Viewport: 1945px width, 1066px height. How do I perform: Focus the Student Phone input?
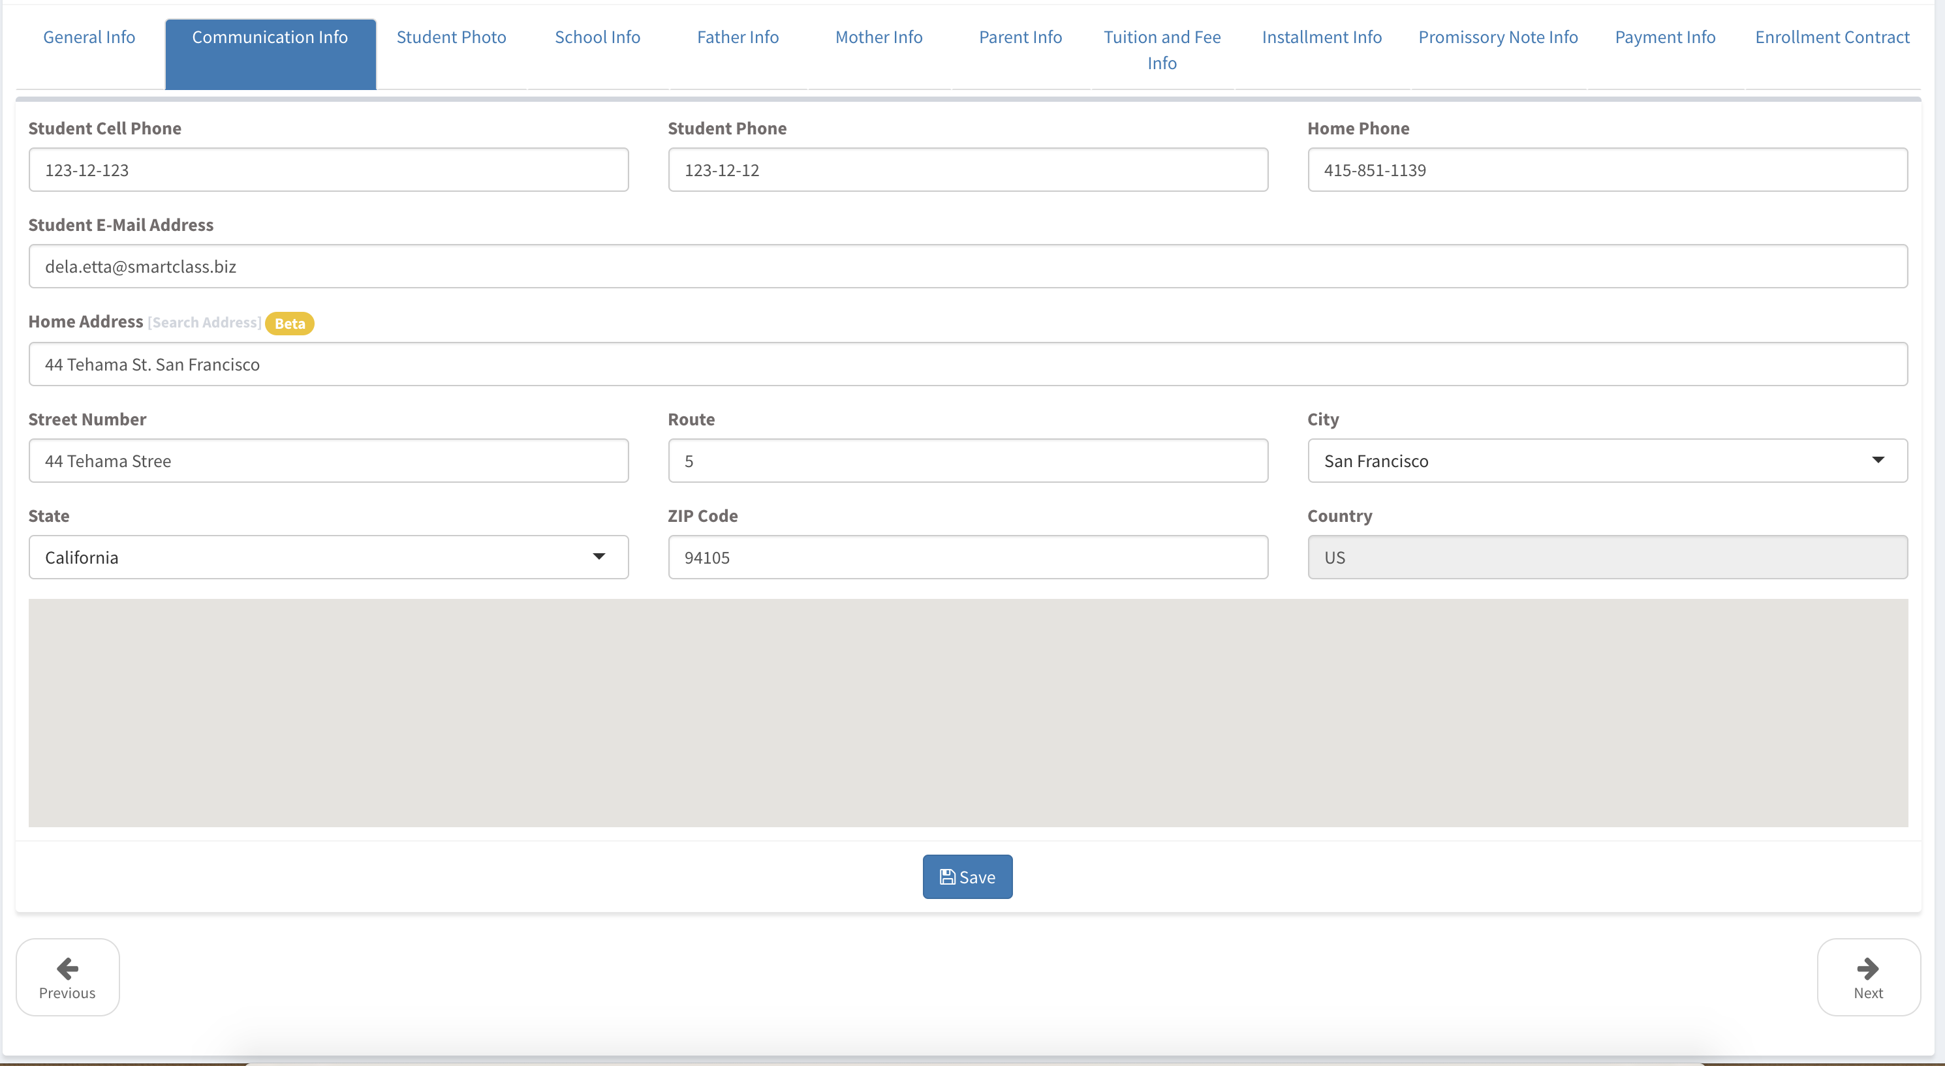(968, 170)
